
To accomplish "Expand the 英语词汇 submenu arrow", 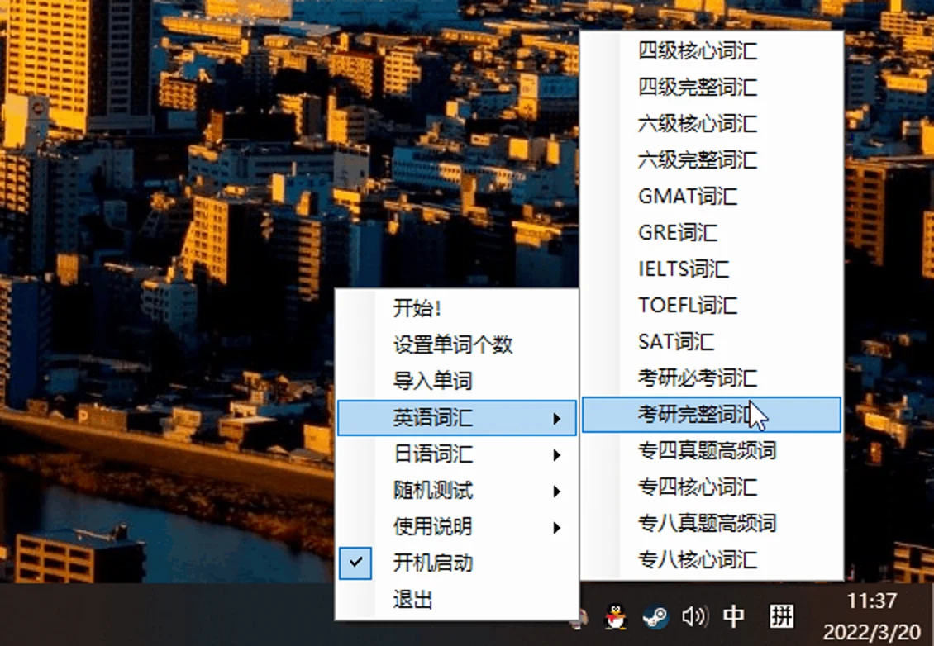I will point(556,418).
